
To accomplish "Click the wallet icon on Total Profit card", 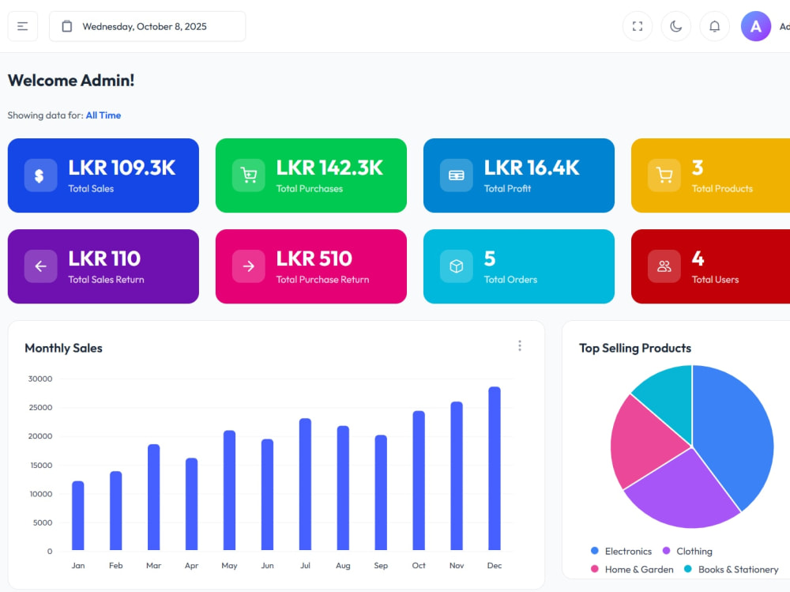I will (x=457, y=175).
